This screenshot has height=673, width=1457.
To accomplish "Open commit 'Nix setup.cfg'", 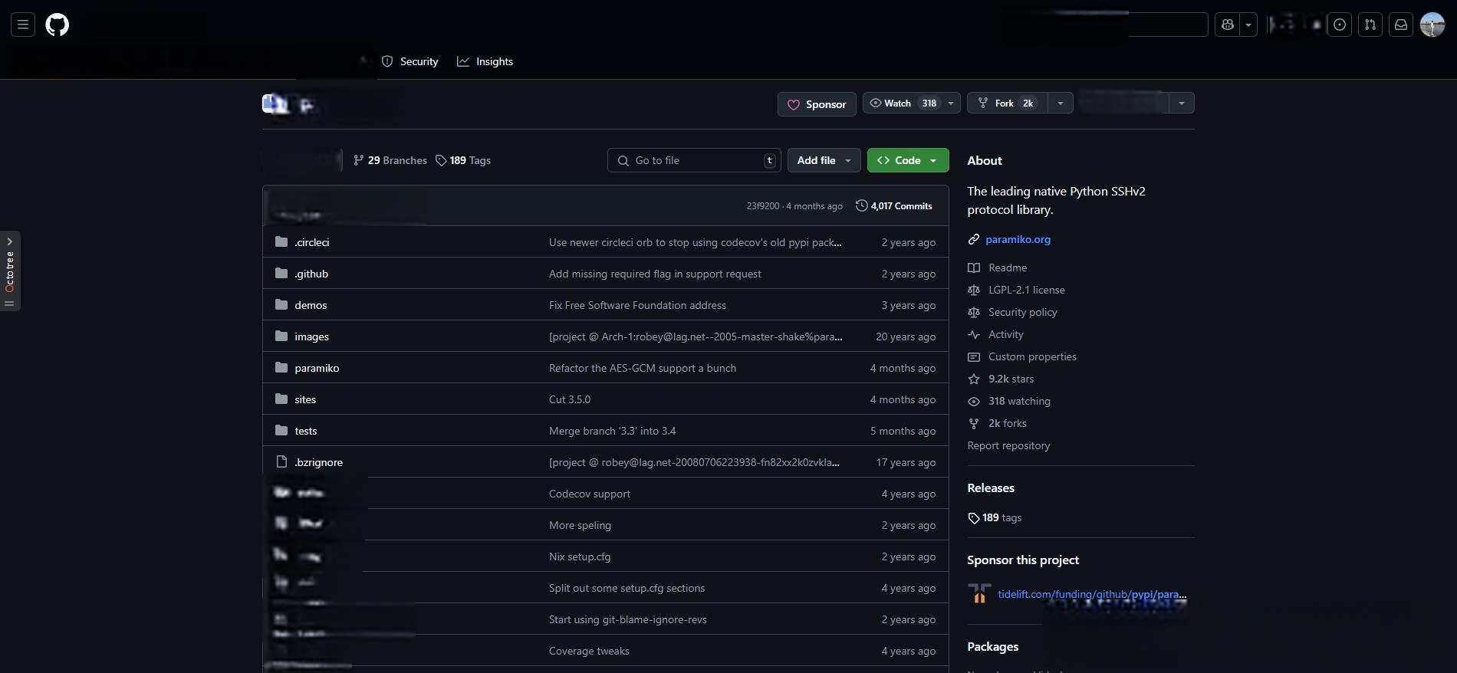I will [x=580, y=556].
